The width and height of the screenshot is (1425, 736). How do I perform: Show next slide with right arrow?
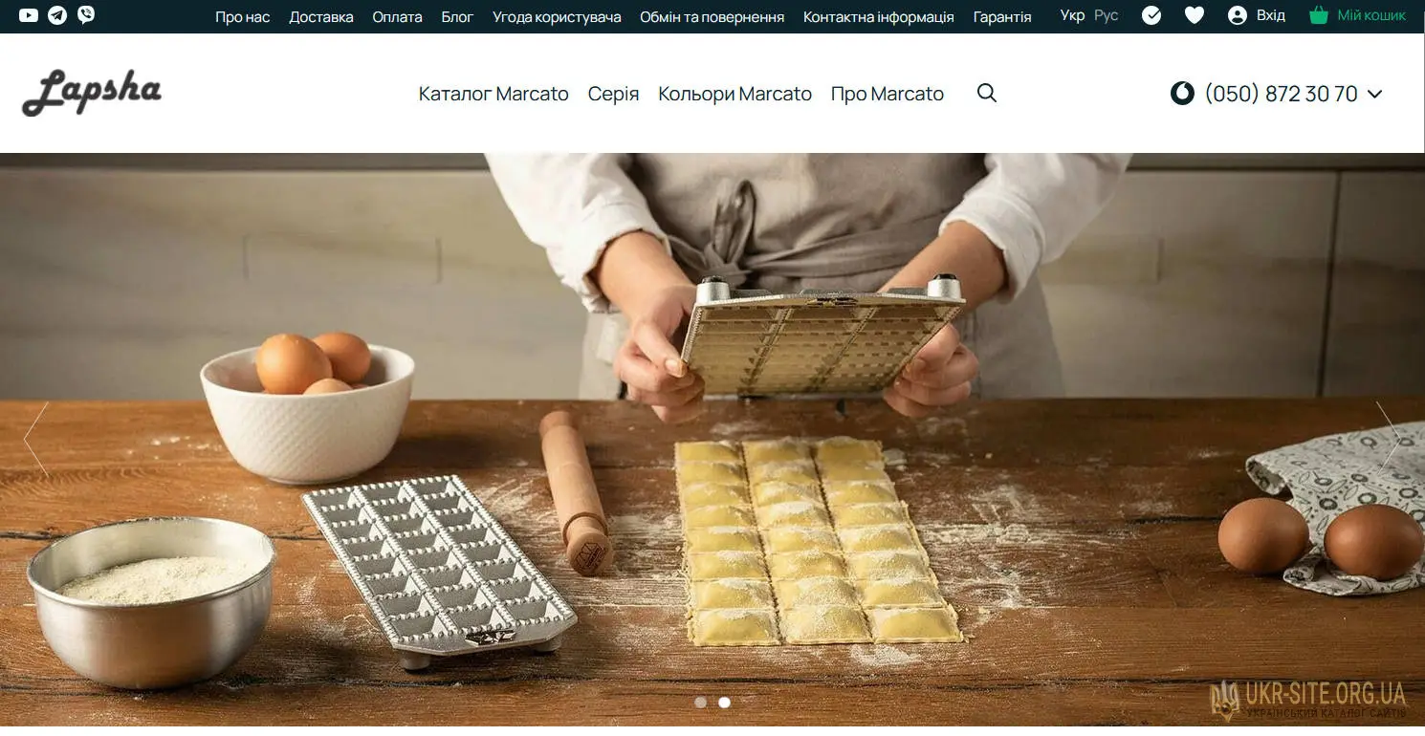click(1388, 439)
